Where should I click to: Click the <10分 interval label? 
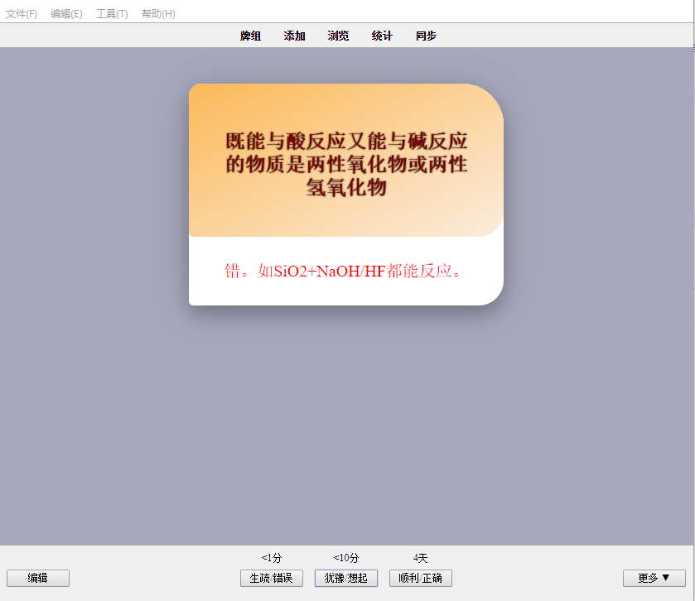click(345, 558)
